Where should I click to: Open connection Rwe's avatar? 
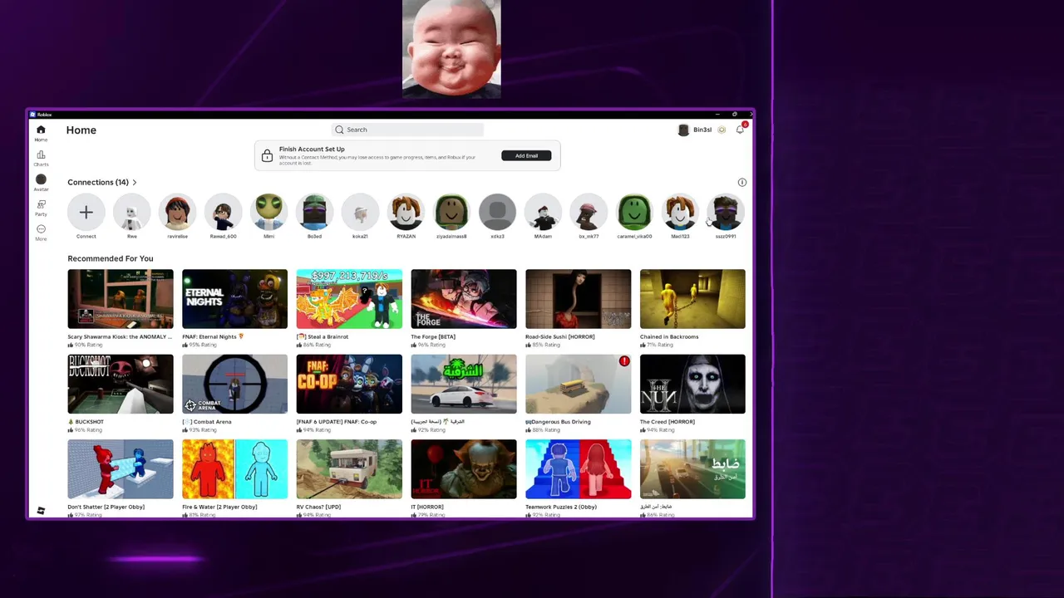(131, 213)
